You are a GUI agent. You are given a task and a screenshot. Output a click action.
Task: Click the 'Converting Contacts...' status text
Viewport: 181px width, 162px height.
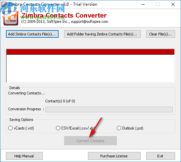(26, 93)
